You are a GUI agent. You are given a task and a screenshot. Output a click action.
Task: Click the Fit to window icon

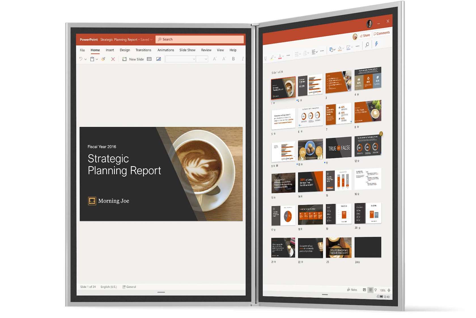[x=389, y=290]
